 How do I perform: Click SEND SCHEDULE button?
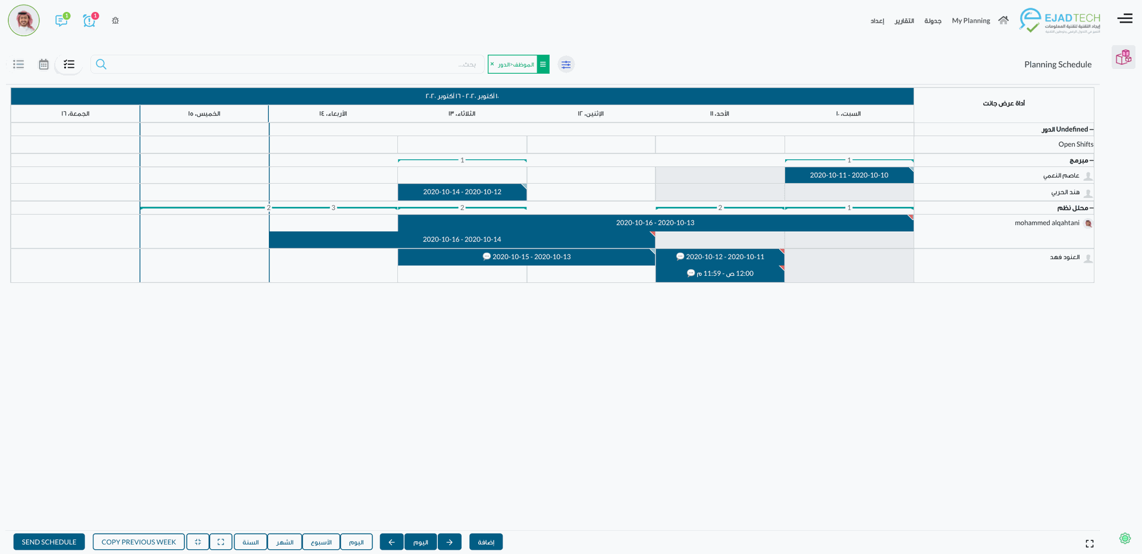49,542
